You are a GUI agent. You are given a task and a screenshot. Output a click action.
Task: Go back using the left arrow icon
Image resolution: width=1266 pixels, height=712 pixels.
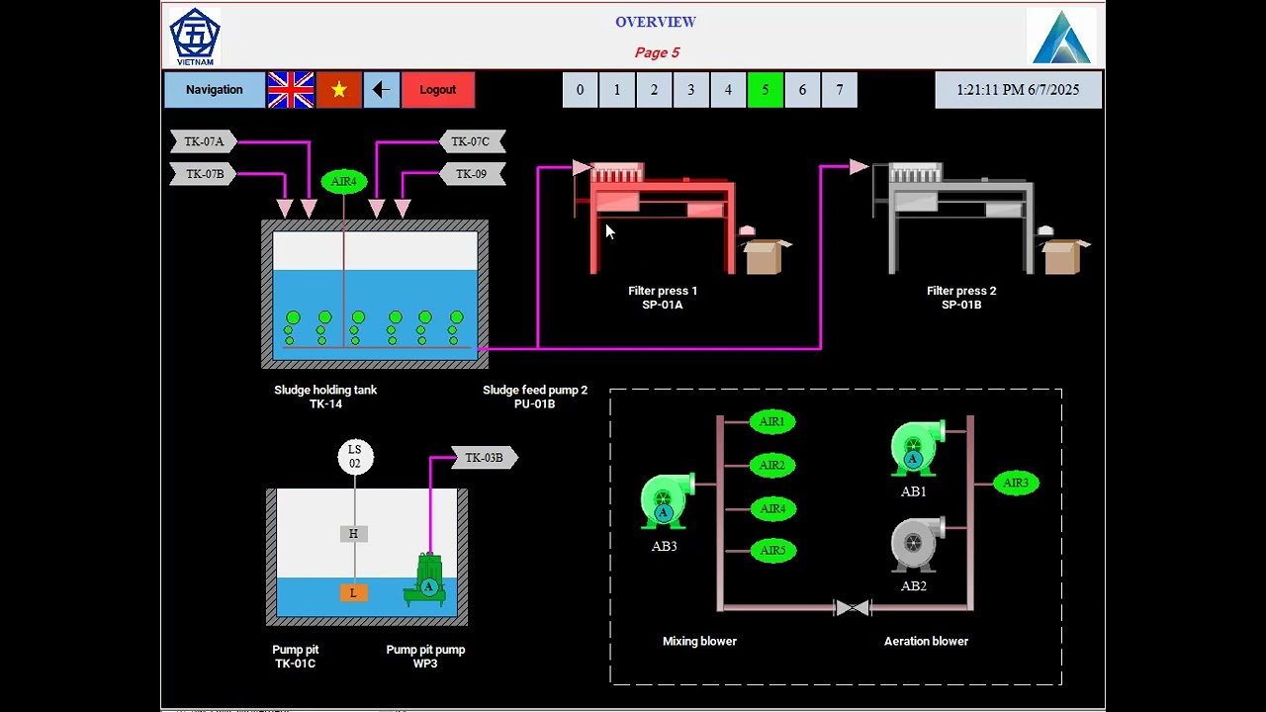(382, 90)
